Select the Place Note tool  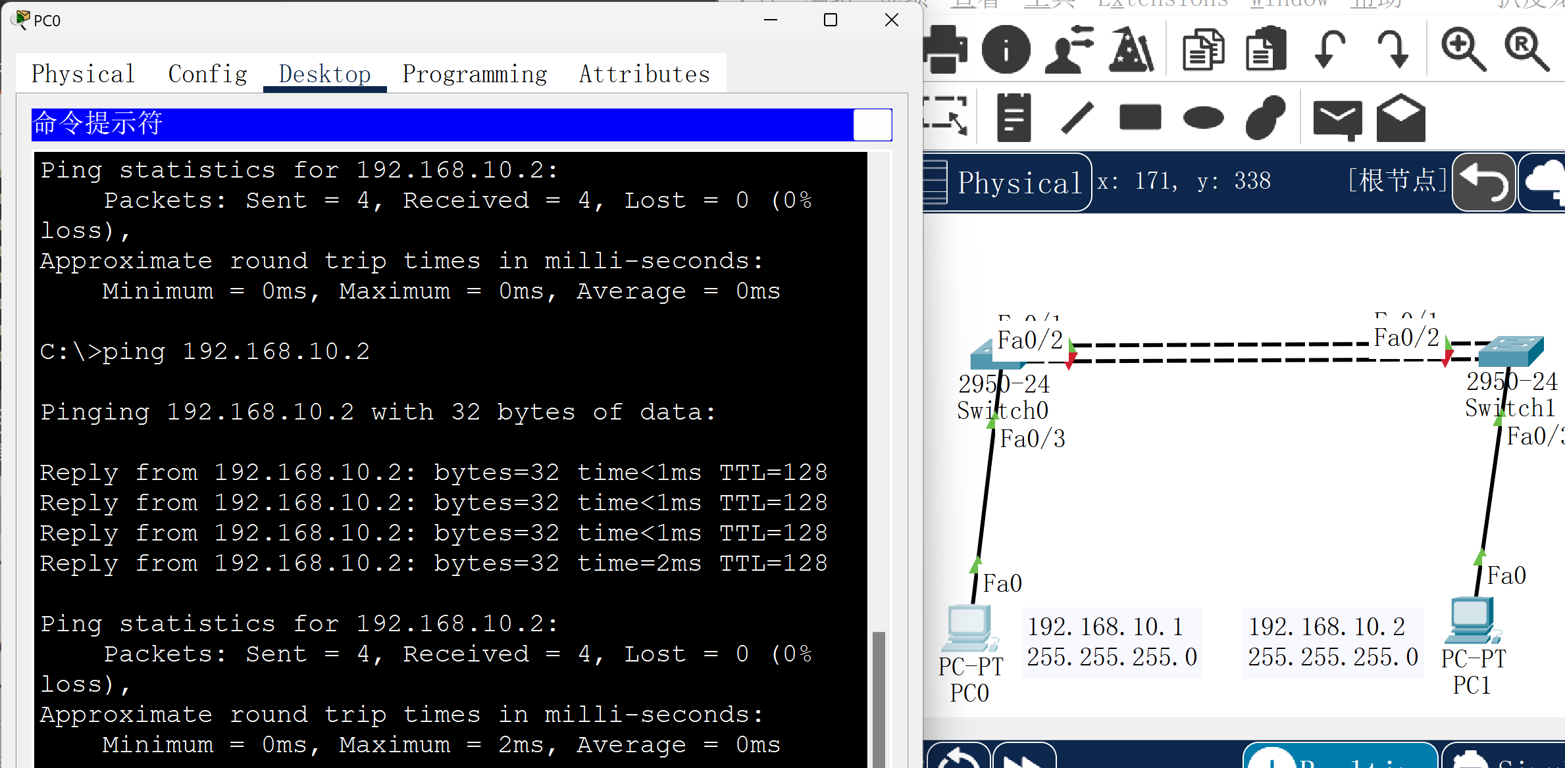(1013, 118)
